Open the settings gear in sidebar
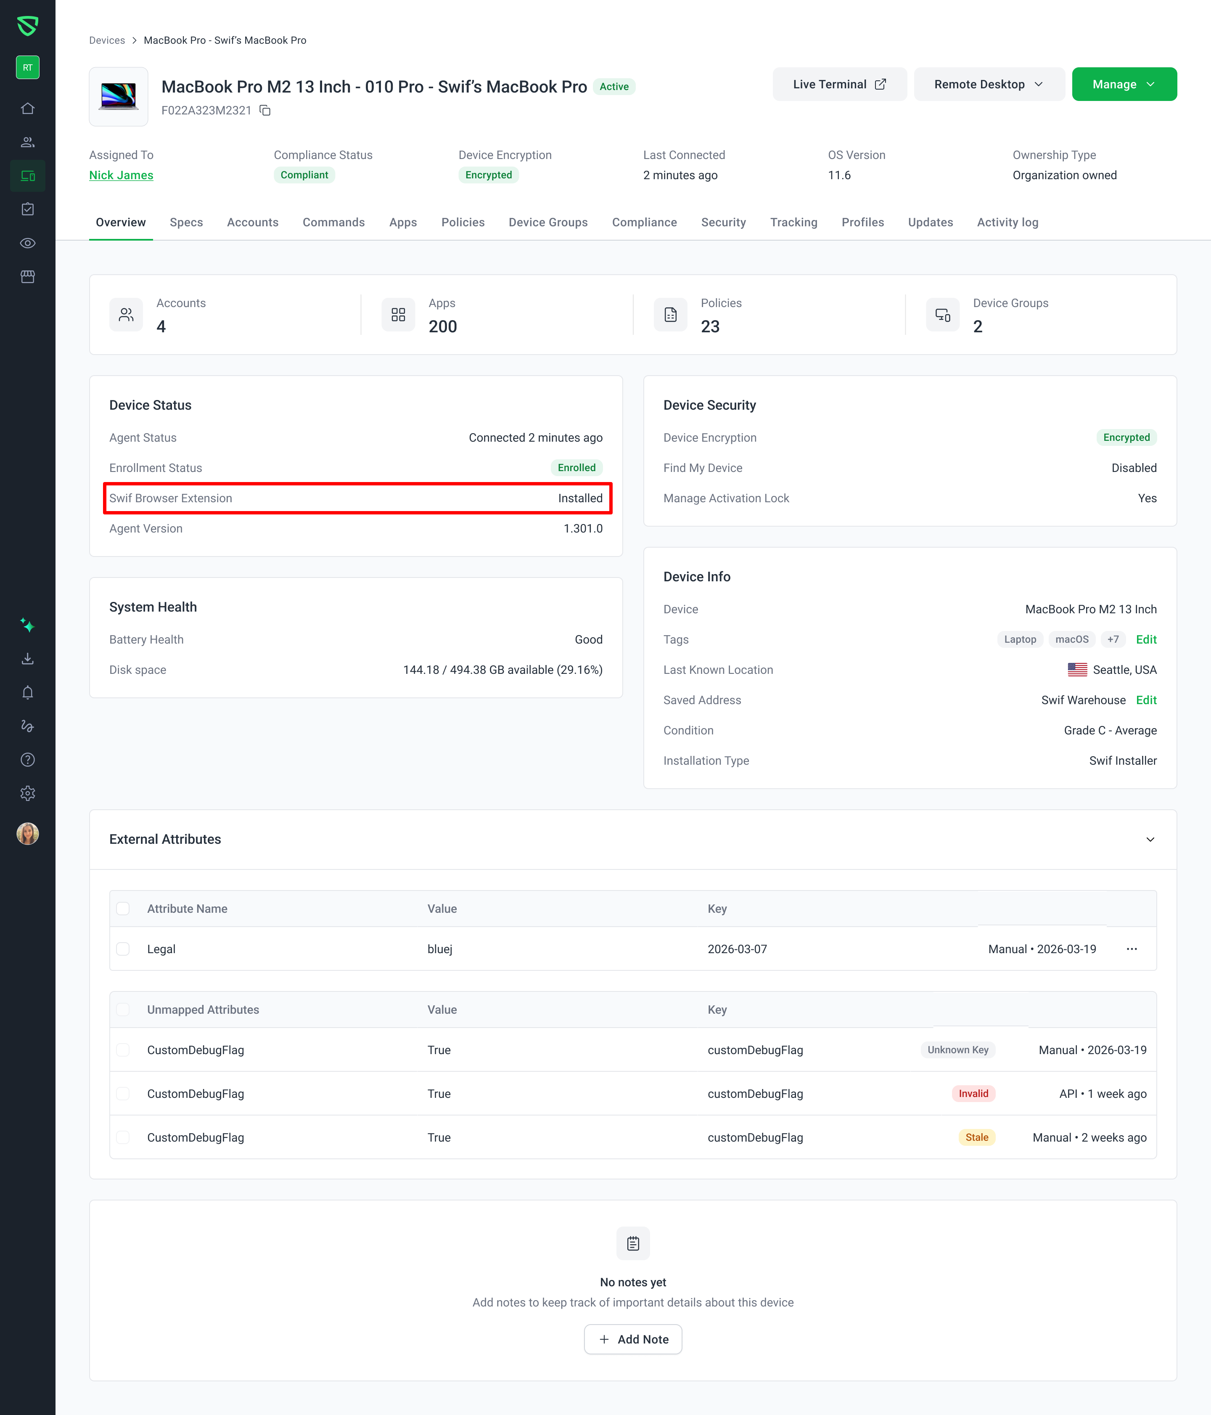1211x1415 pixels. (27, 794)
